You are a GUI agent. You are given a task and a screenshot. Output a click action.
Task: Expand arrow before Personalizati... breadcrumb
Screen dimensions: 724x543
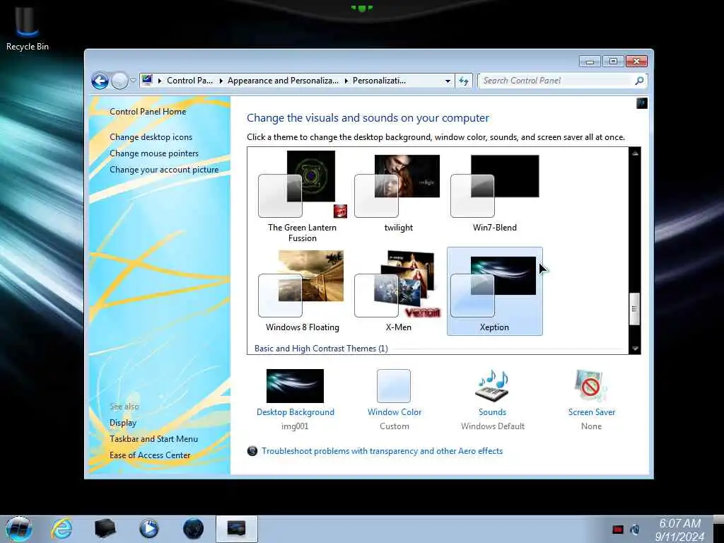click(x=346, y=81)
